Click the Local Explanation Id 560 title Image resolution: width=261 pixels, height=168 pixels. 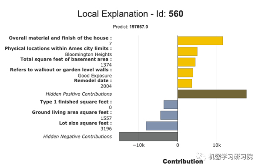pyautogui.click(x=130, y=14)
